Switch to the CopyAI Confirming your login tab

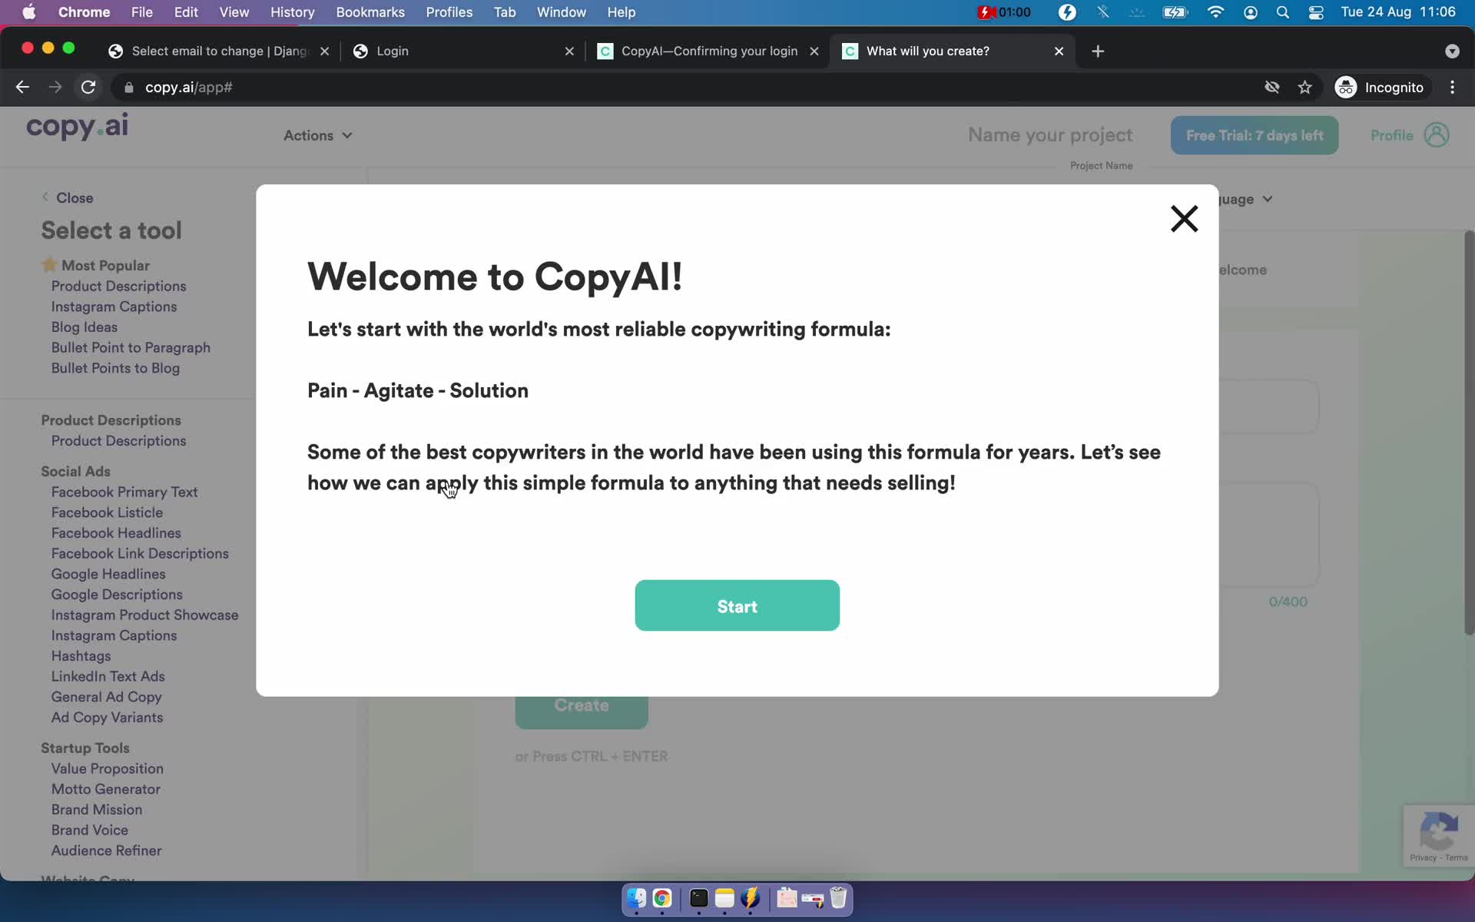[707, 51]
